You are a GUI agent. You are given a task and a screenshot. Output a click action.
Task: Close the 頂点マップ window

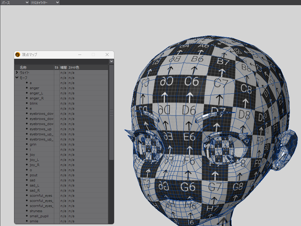tap(107, 55)
